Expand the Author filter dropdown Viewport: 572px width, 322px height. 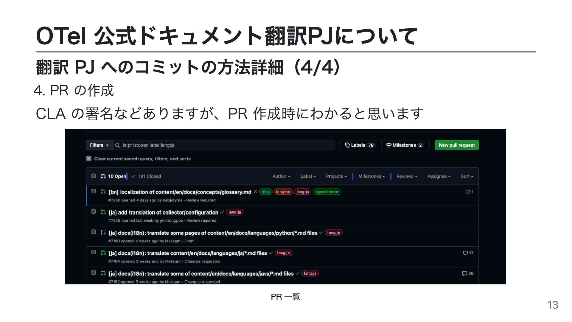281,177
